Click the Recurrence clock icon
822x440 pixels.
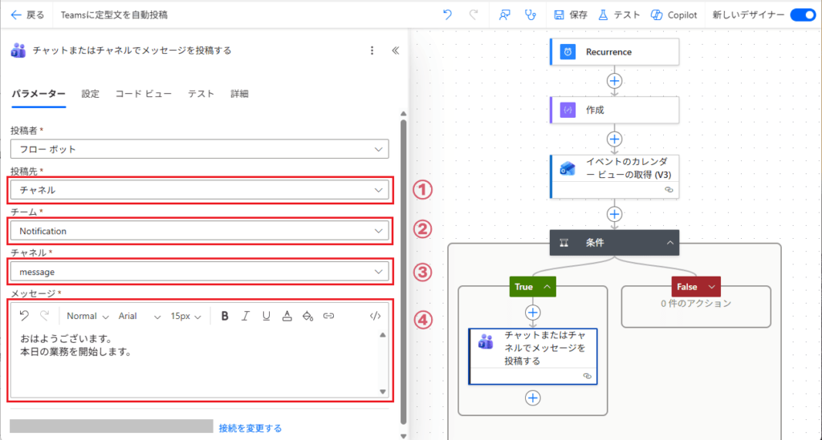[x=568, y=52]
